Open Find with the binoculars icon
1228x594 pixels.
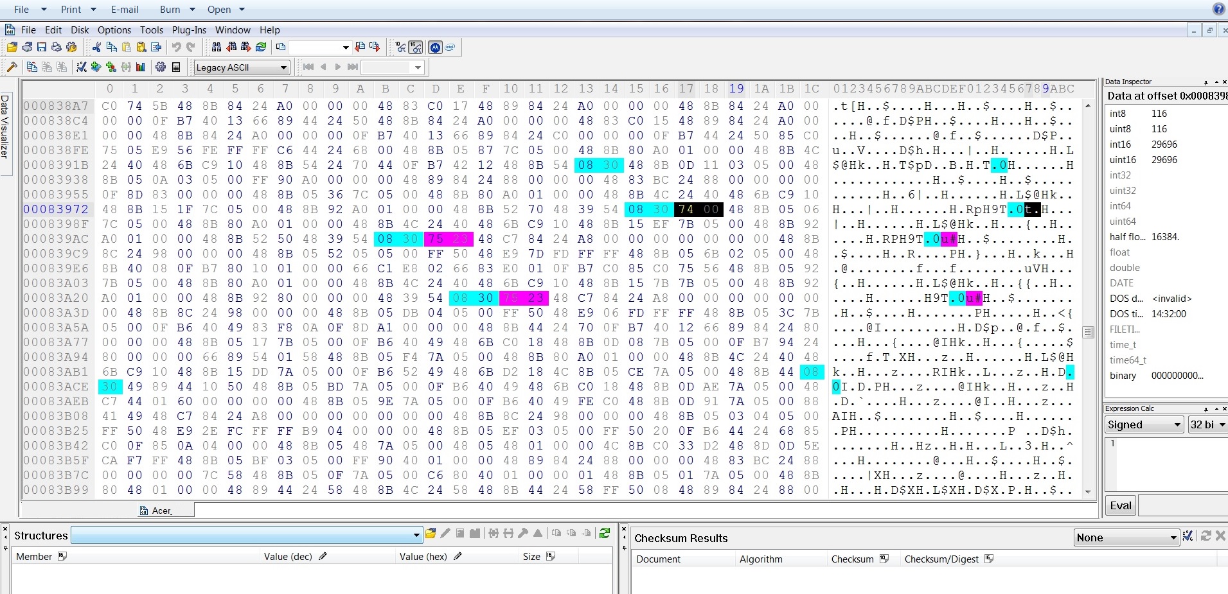click(x=217, y=47)
